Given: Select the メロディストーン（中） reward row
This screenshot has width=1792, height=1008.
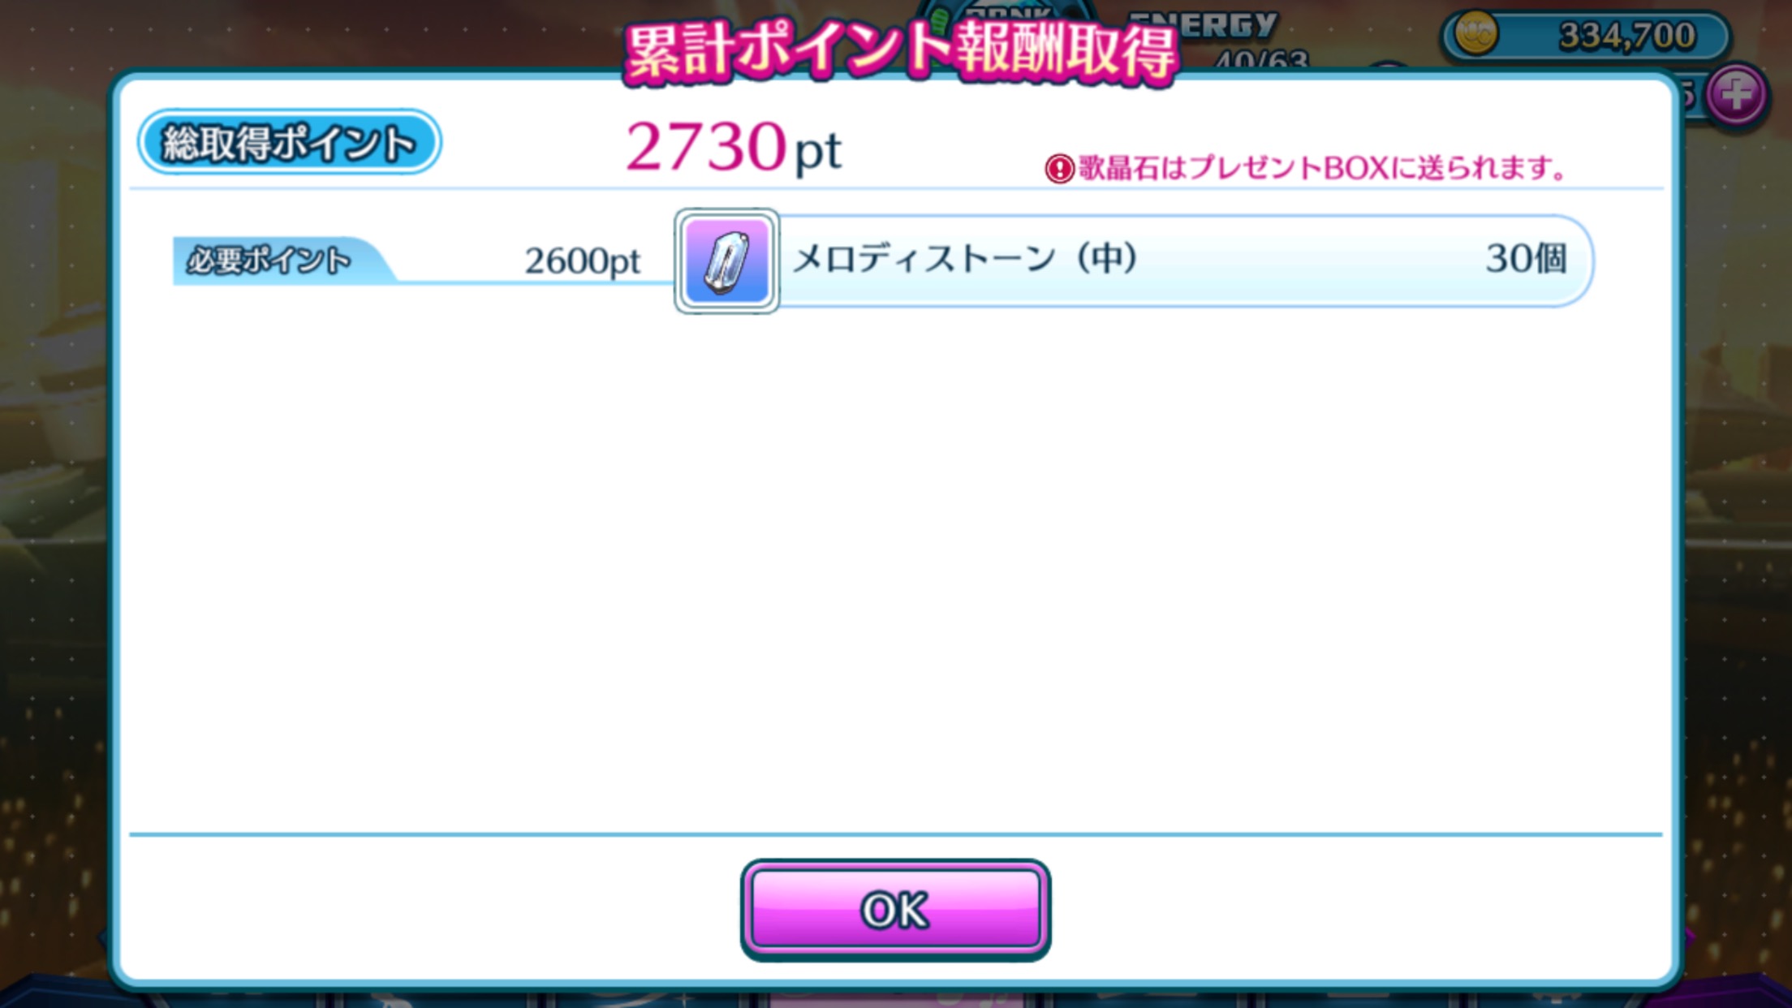Looking at the screenshot, I should (1135, 261).
